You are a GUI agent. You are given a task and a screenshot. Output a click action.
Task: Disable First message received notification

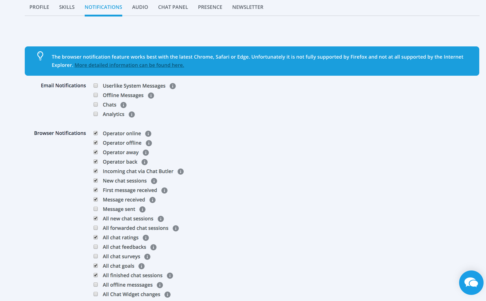coord(96,190)
